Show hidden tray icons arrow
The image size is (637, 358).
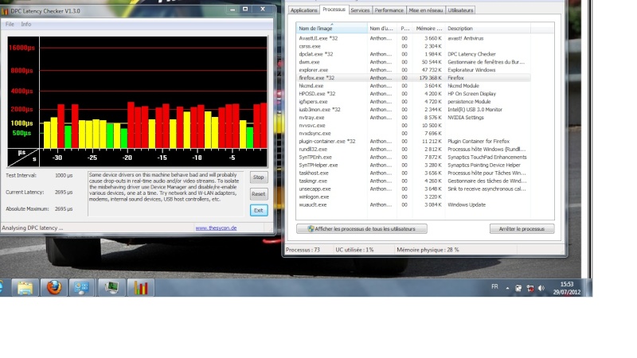point(507,288)
